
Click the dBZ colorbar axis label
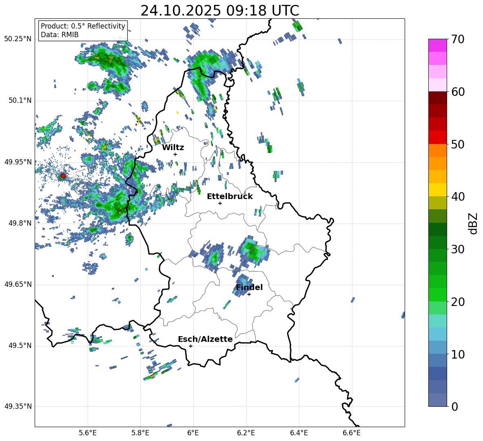(x=474, y=223)
